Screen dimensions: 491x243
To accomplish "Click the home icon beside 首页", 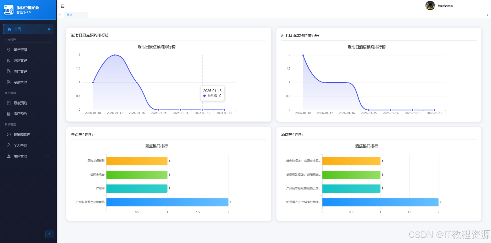I will [x=9, y=29].
